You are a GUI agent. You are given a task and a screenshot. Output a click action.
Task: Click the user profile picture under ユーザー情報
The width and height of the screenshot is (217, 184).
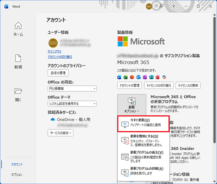tap(53, 43)
